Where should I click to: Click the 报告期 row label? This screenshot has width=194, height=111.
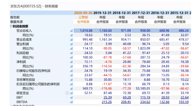[x=15, y=17]
